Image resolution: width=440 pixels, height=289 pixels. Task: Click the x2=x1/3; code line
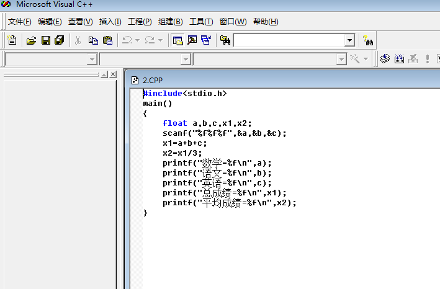[x=182, y=153]
